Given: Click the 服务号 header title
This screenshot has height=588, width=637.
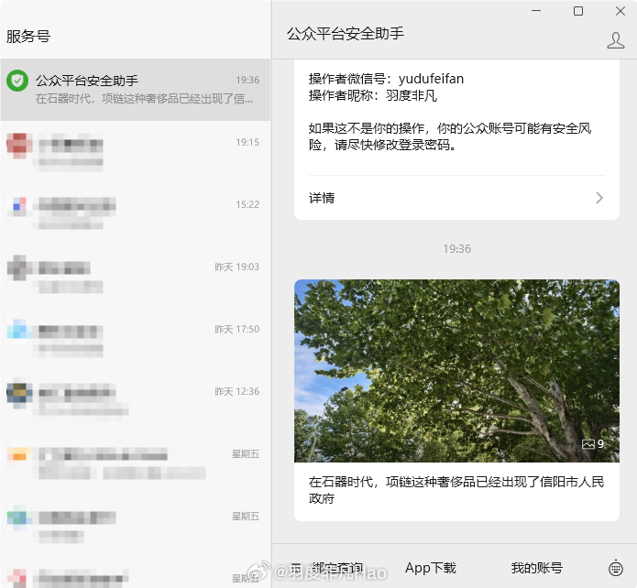Looking at the screenshot, I should coord(28,36).
